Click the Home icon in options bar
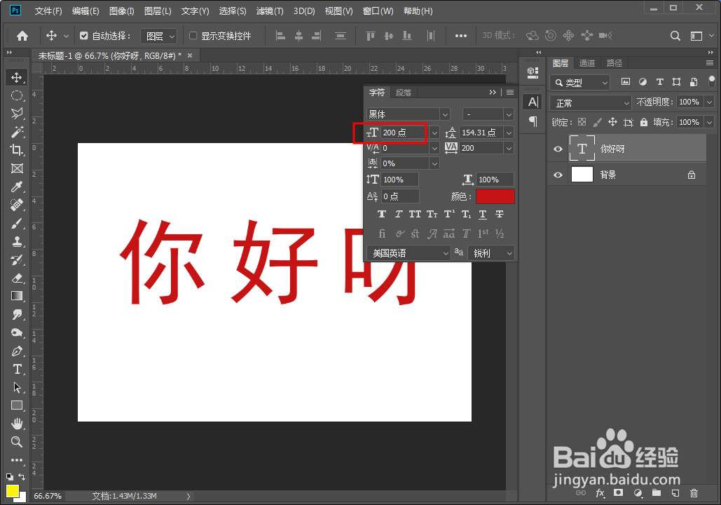 tap(22, 36)
